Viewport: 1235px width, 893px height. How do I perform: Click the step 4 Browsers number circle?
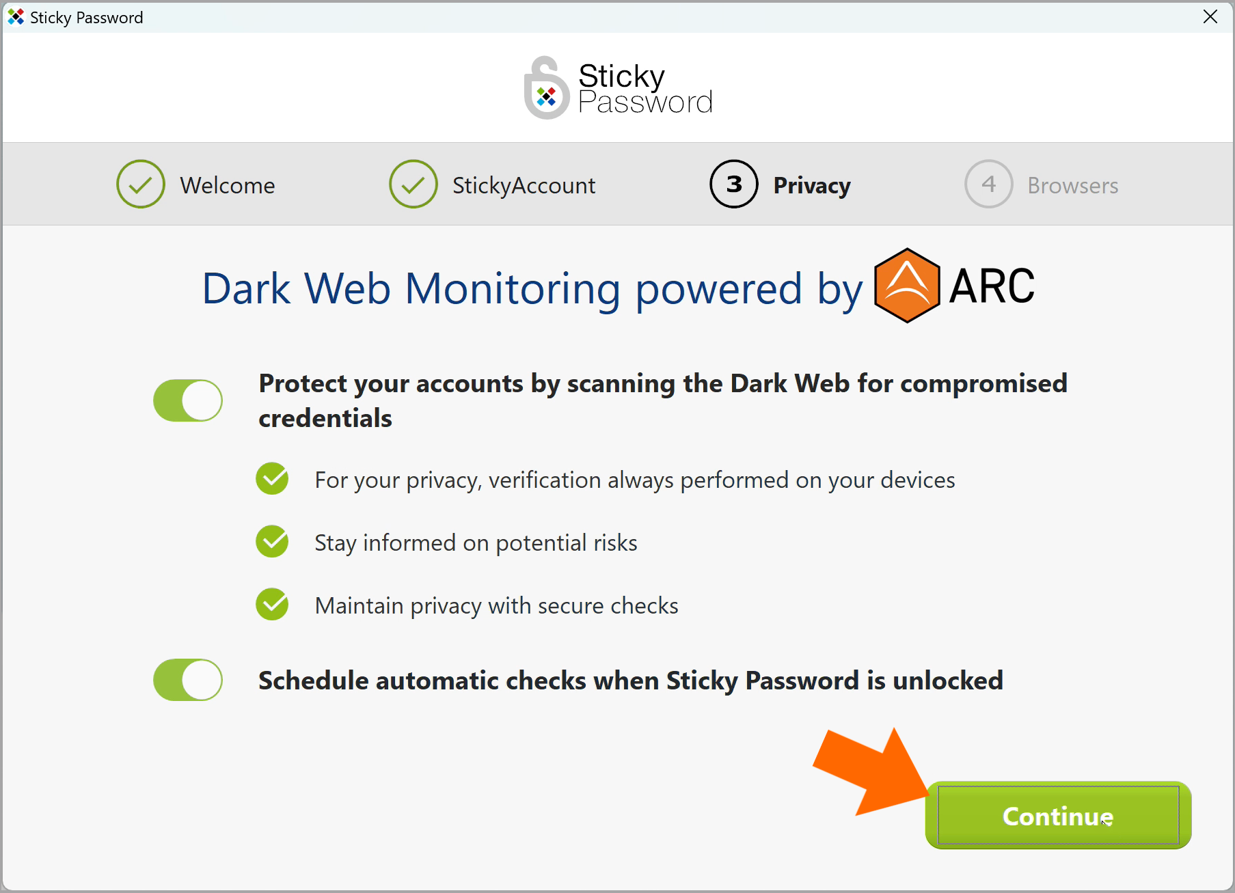[988, 184]
